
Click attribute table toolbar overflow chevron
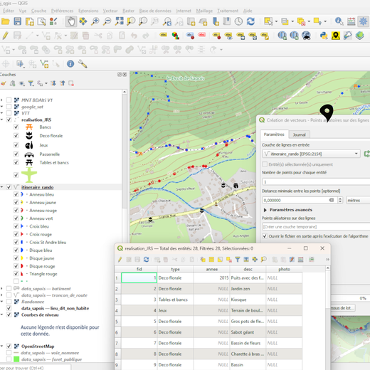click(x=327, y=260)
